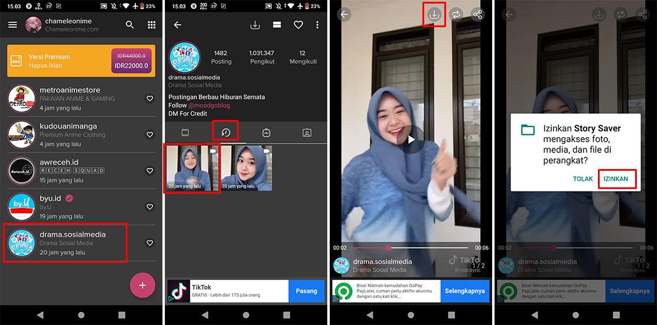Viewport: 657px width, 325px height.
Task: Tap the 1482 Posting count
Action: [x=221, y=57]
